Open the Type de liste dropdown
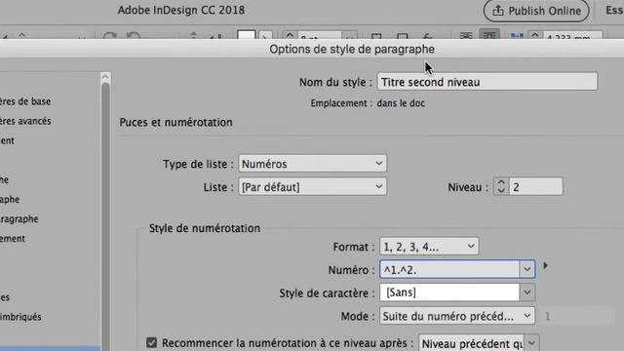The width and height of the screenshot is (624, 351). 312,164
